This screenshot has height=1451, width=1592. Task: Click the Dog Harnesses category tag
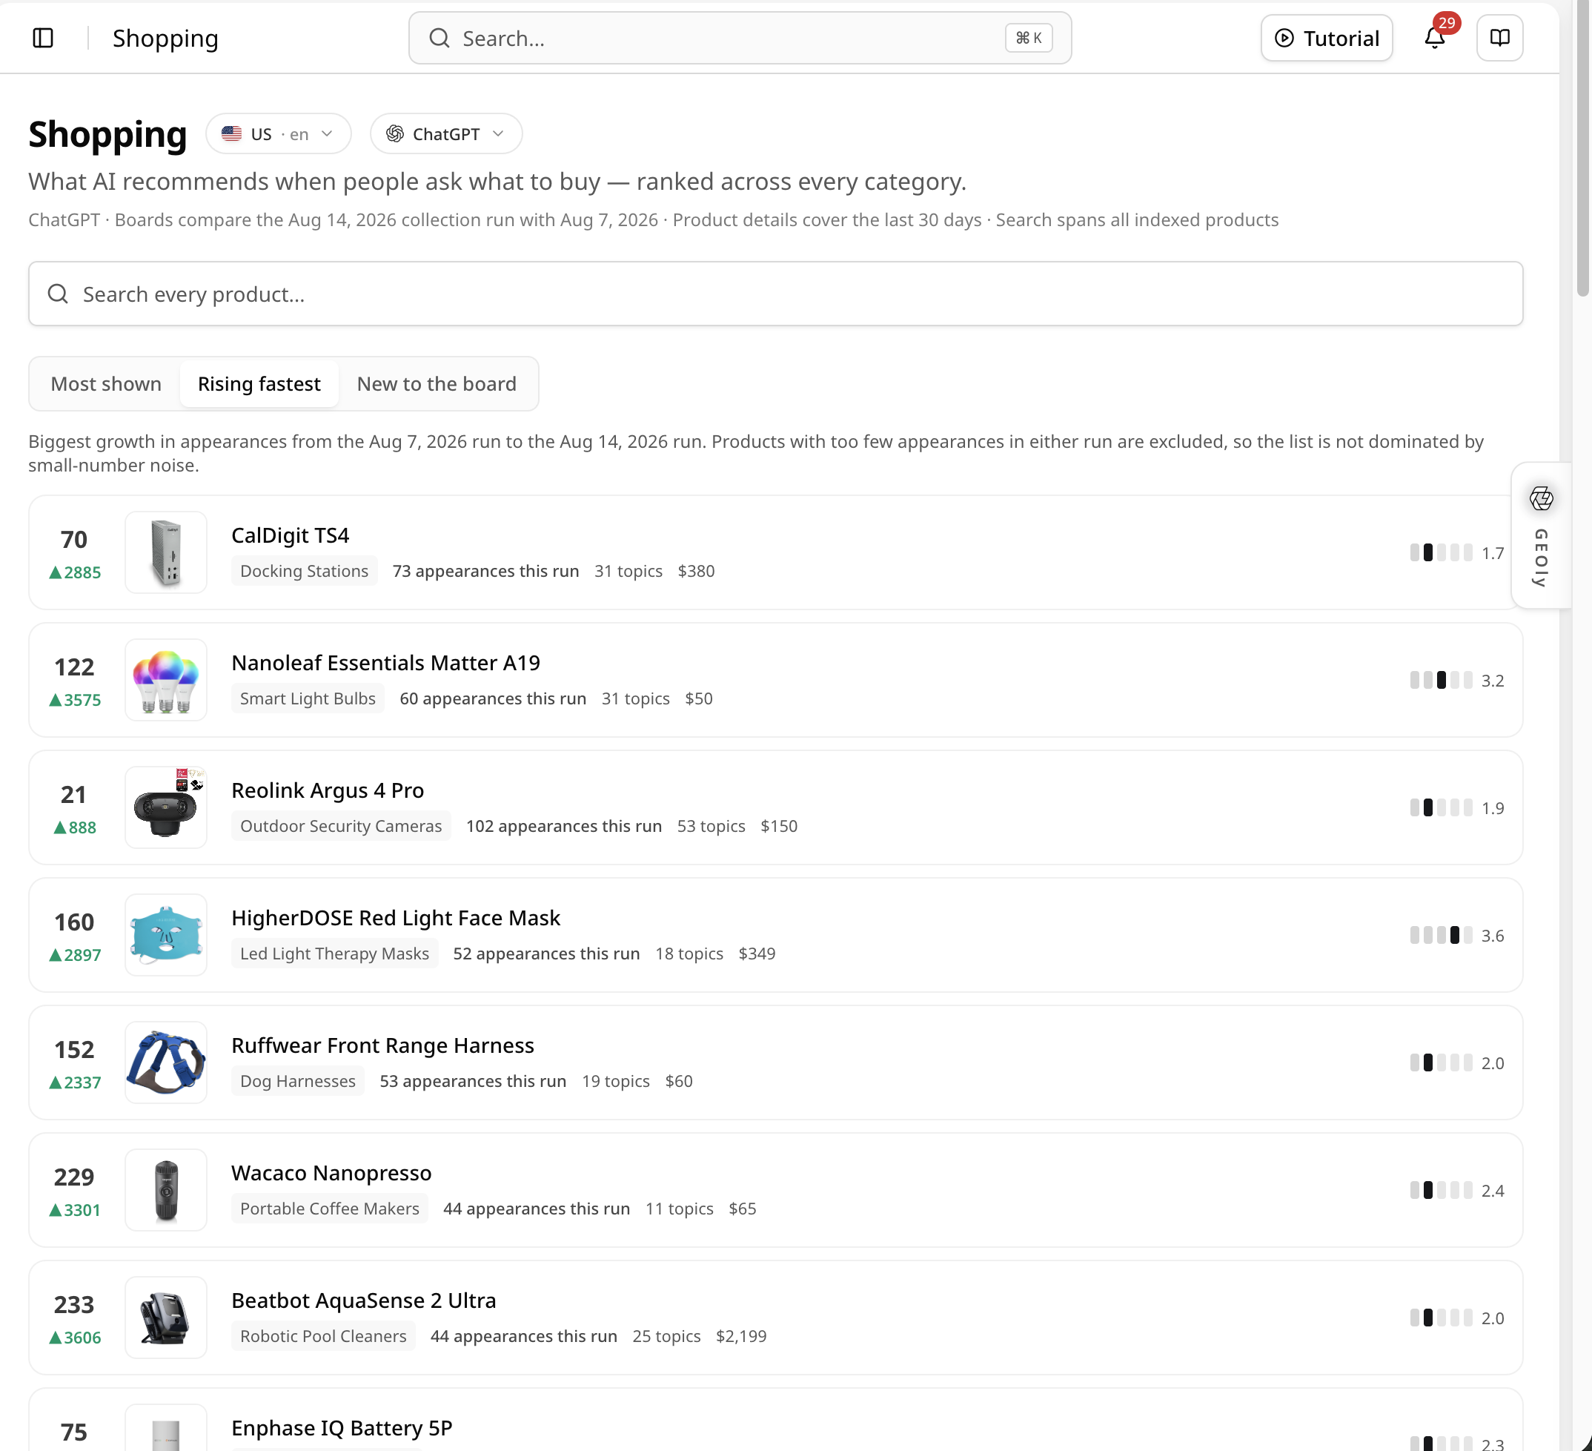(x=298, y=1080)
